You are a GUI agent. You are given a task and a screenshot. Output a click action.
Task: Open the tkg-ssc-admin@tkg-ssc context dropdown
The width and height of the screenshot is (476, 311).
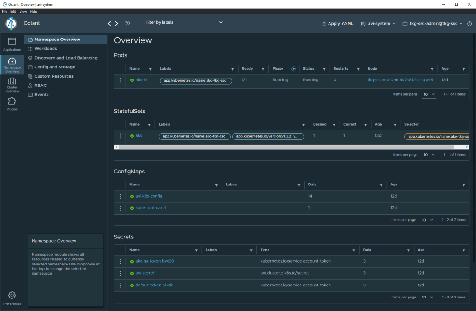[x=432, y=23]
